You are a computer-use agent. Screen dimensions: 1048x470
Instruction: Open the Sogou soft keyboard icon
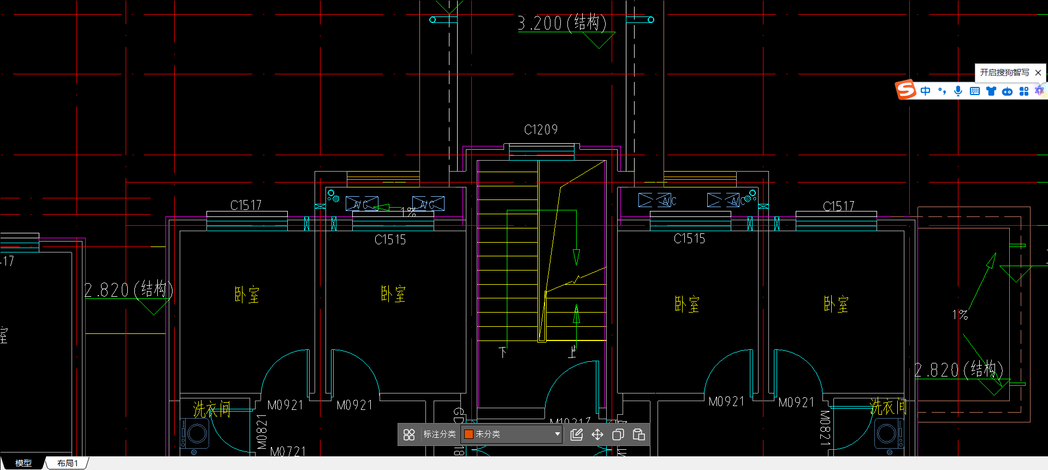[x=975, y=91]
